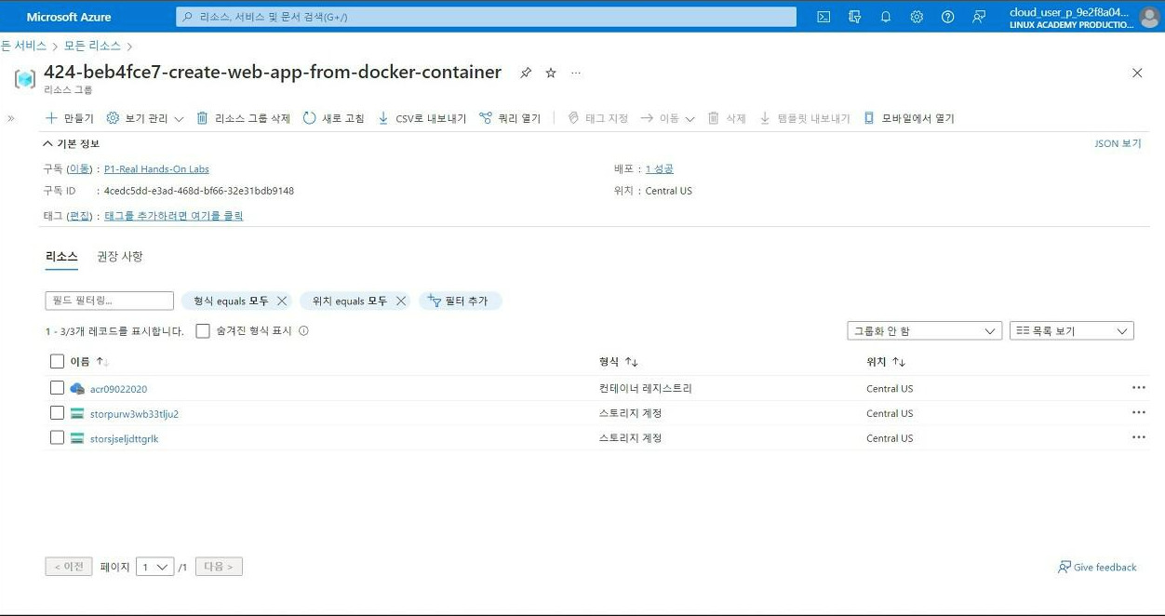Open the help question mark icon
The image size is (1165, 616).
[947, 17]
